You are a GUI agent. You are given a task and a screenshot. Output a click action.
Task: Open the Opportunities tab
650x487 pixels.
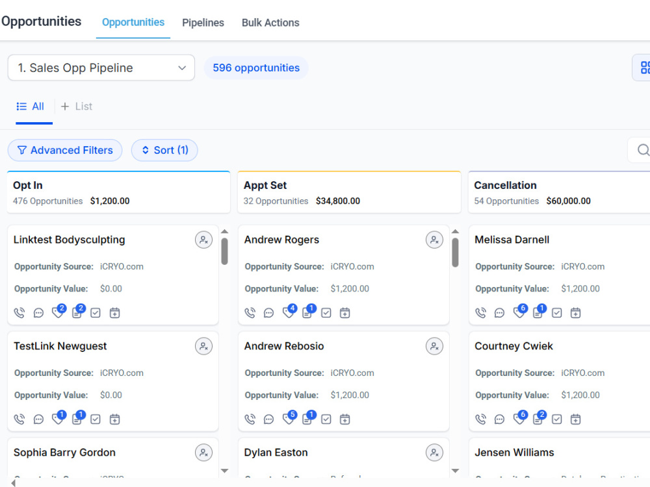point(133,22)
